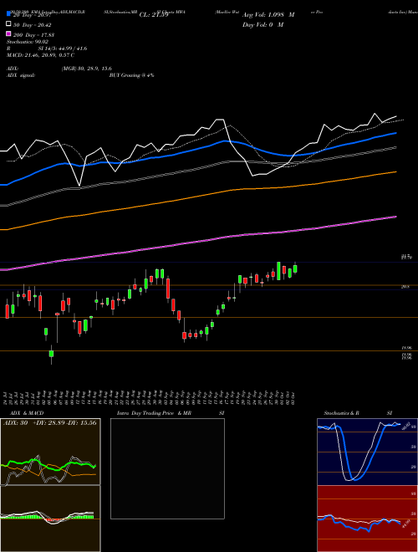
Task: Click the last green candlestick on the chart
Action: (x=295, y=268)
